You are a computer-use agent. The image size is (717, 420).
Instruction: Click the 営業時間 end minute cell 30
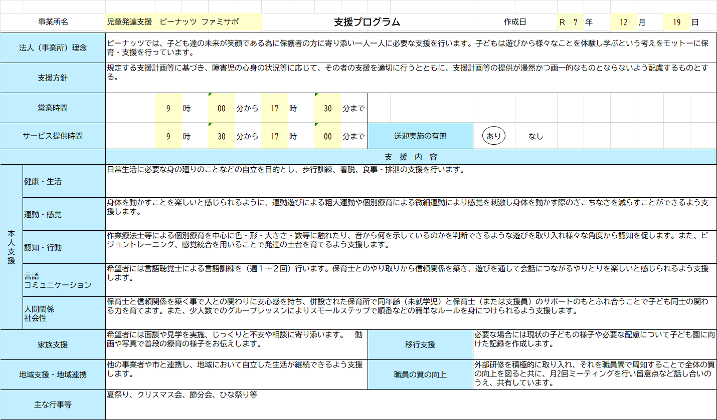[x=327, y=108]
